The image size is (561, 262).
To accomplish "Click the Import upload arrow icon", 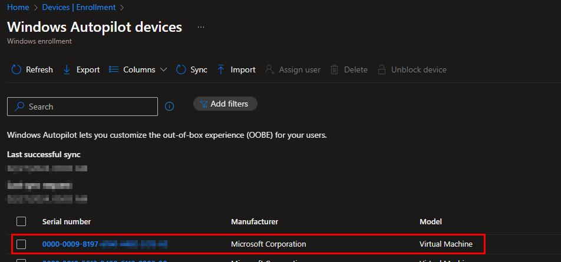I will pos(221,69).
